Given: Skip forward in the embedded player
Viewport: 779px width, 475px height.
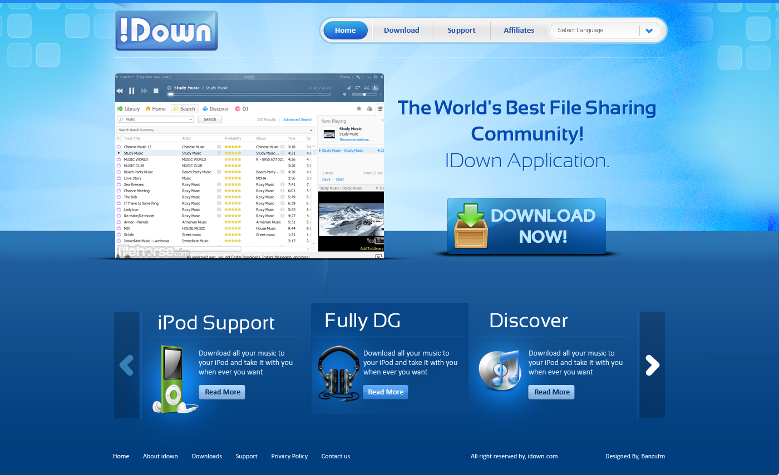Looking at the screenshot, I should pos(144,91).
